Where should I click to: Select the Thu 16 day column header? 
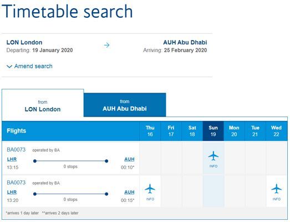click(x=150, y=131)
